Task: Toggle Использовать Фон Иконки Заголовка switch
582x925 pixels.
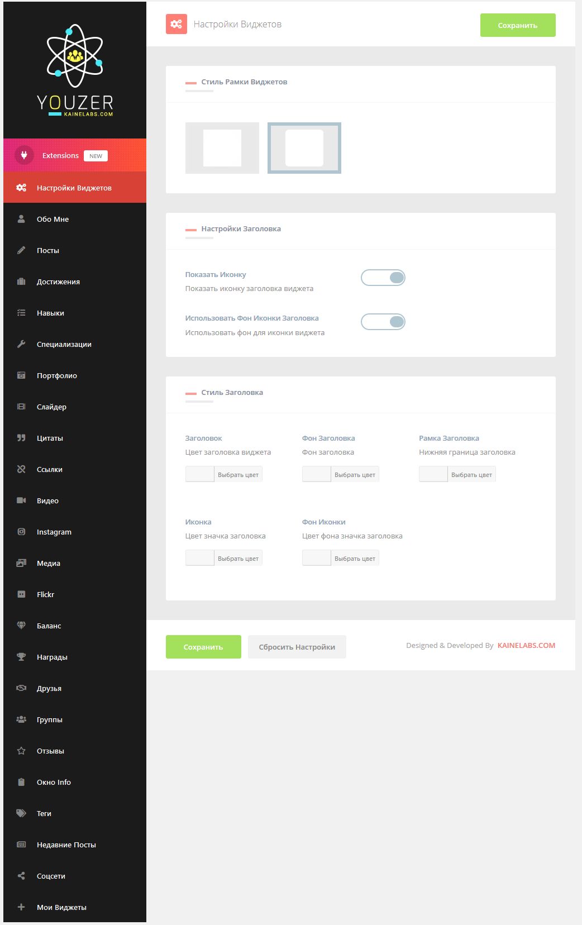Action: (383, 322)
